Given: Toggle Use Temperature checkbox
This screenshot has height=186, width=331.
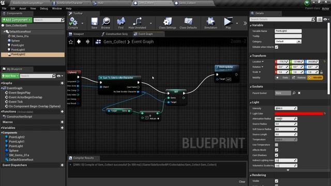Looking at the screenshot, I should 277,145.
